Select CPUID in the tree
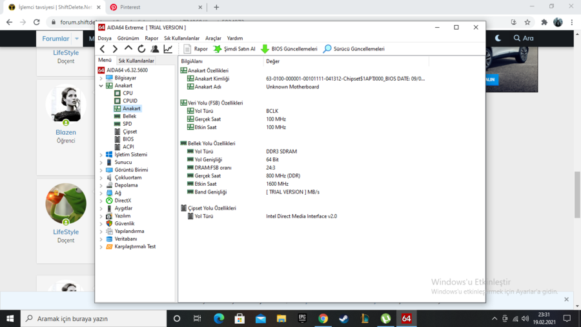Viewport: 581px width, 327px height. coord(130,101)
